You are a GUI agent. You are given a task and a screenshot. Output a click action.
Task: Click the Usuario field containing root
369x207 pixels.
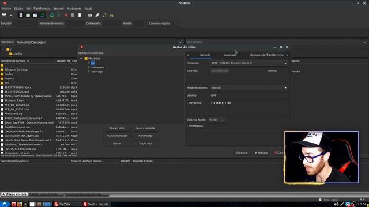click(x=249, y=95)
